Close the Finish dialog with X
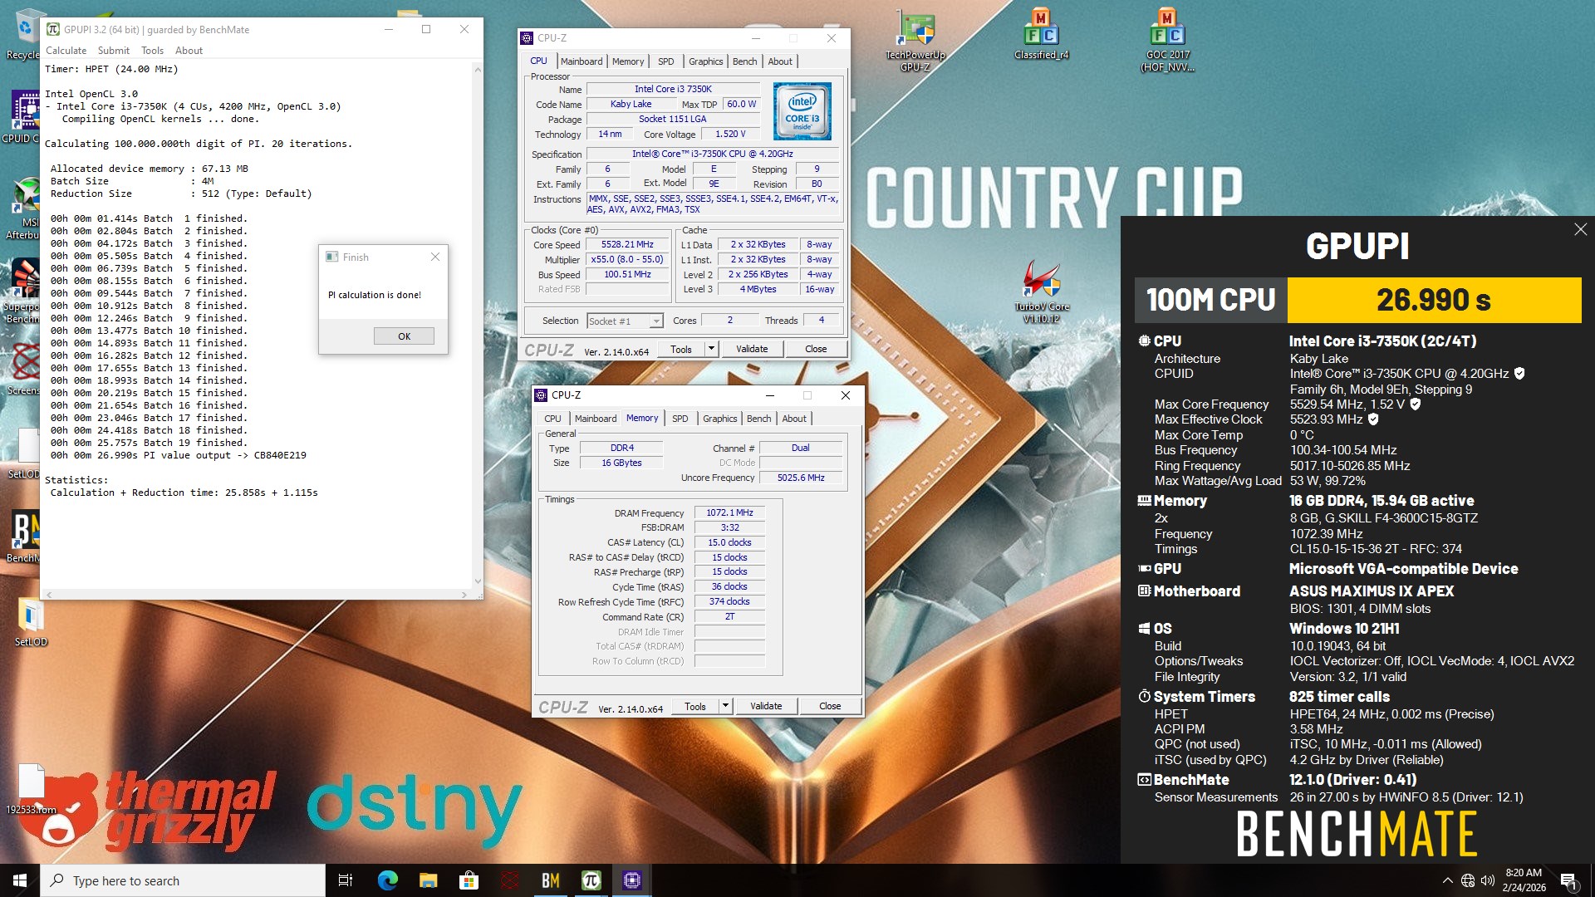 tap(435, 257)
